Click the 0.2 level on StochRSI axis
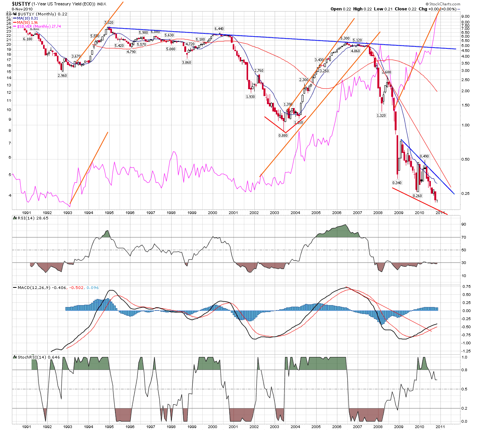This screenshot has height=430, width=477. point(464,408)
